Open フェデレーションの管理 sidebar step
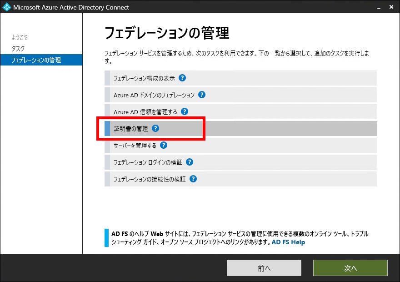This screenshot has height=282, width=400. click(x=41, y=60)
